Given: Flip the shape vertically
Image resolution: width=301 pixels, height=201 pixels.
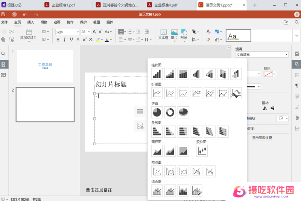Looking at the screenshot, I should 272,108.
